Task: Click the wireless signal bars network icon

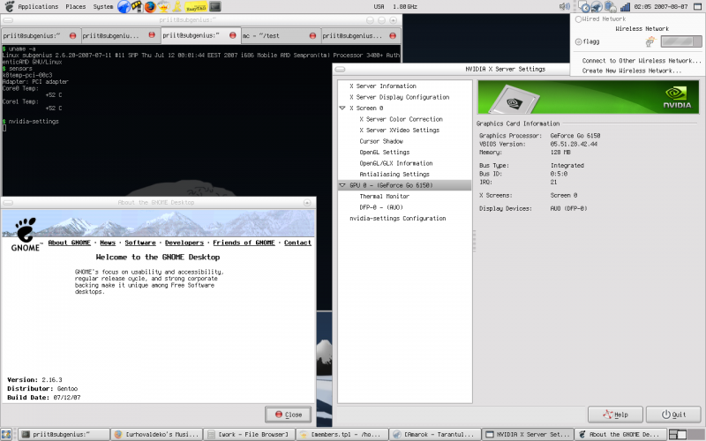Action: (625, 7)
